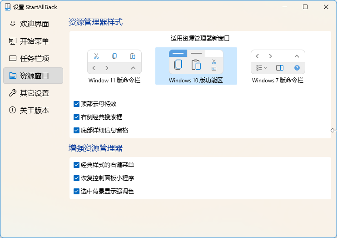Open the 其它设置 page
Screen dimensions: 337x238
[33, 93]
